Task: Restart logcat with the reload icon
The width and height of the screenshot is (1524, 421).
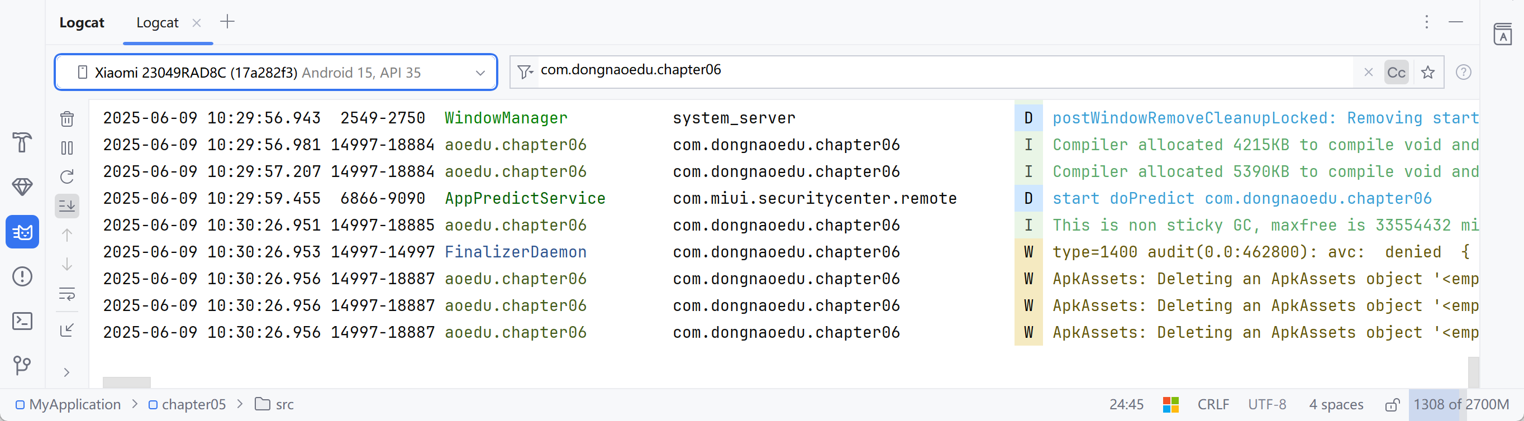Action: pos(67,177)
